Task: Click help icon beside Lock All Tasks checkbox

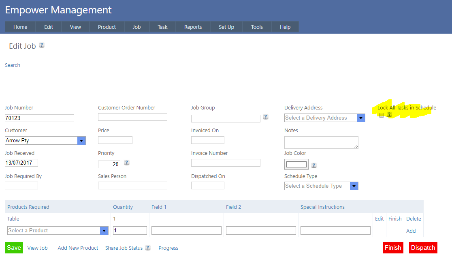Action: [x=389, y=115]
